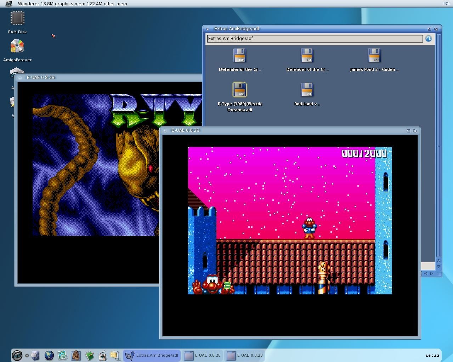Click the Chewbacca portrait icon in taskbar

(76, 355)
